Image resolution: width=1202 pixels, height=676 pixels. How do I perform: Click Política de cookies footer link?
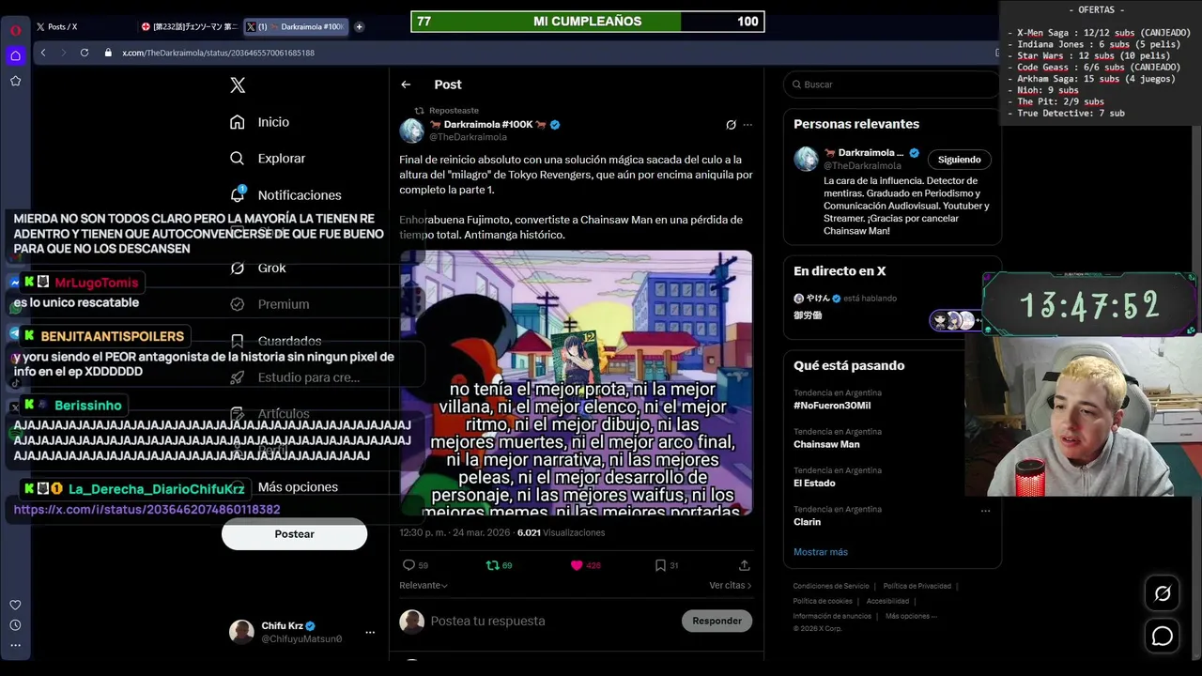pos(823,601)
